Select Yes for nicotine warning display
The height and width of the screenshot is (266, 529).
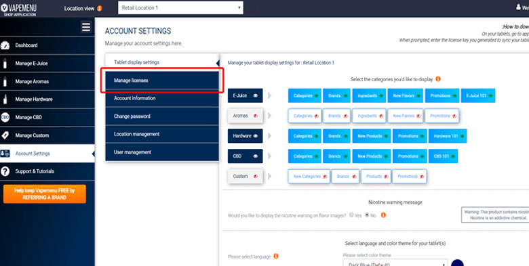pos(351,215)
